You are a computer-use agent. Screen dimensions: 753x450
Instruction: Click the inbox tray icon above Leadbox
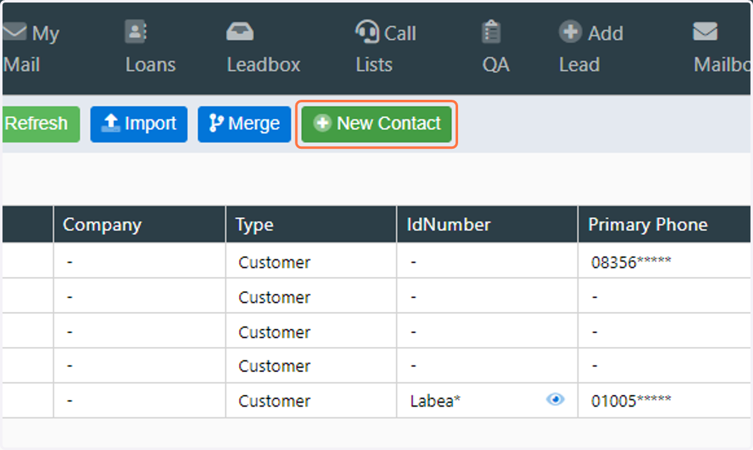[240, 31]
